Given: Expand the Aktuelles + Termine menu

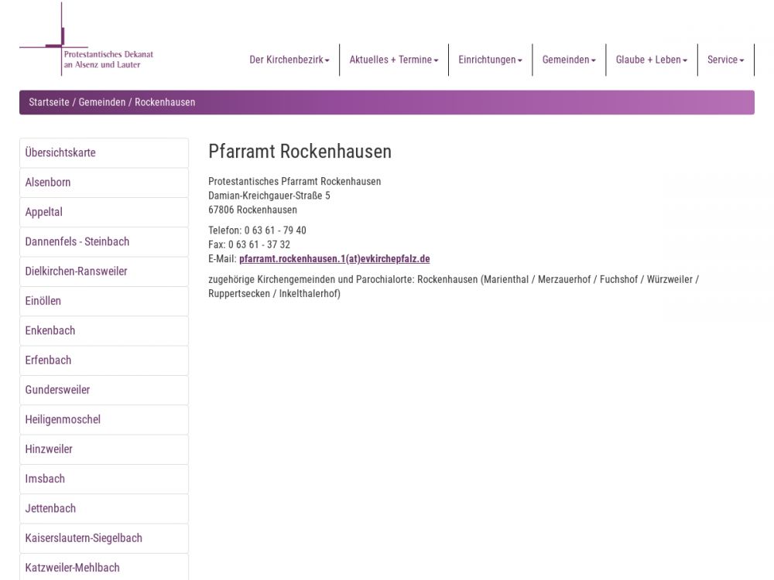Looking at the screenshot, I should tap(393, 60).
